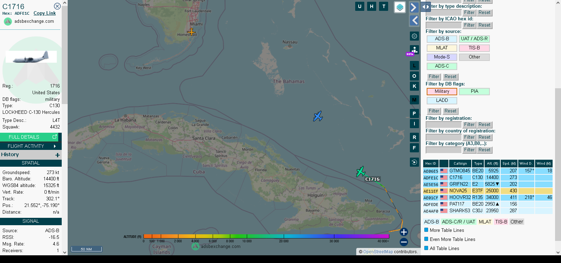561x263 pixels.
Task: Select the GRIFN22 table row
Action: 488,184
